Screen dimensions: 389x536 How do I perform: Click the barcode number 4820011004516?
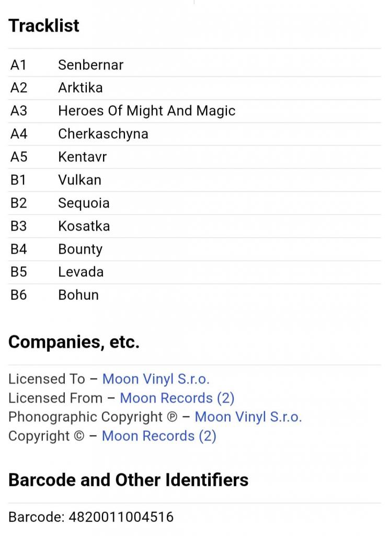point(121,517)
